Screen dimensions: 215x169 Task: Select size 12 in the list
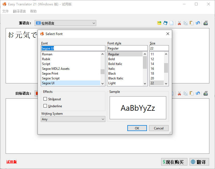point(157,59)
